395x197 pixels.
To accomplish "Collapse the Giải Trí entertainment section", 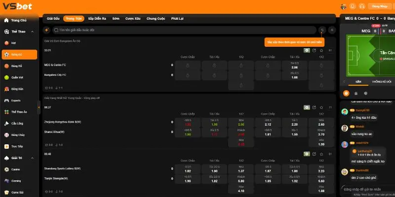I will click(x=32, y=158).
